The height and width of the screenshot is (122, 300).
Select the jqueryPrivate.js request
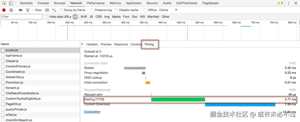tap(40, 109)
